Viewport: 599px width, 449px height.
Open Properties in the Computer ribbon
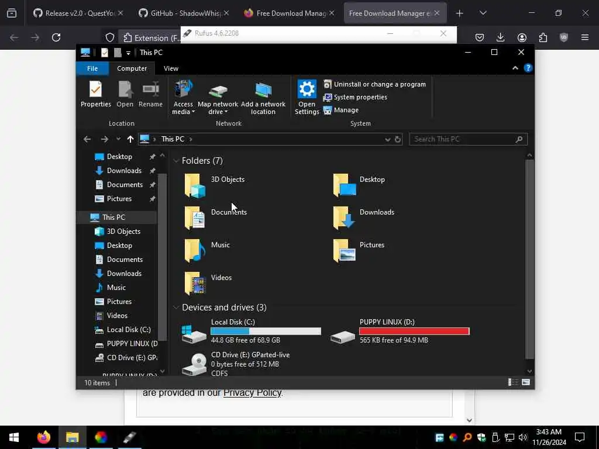click(95, 94)
